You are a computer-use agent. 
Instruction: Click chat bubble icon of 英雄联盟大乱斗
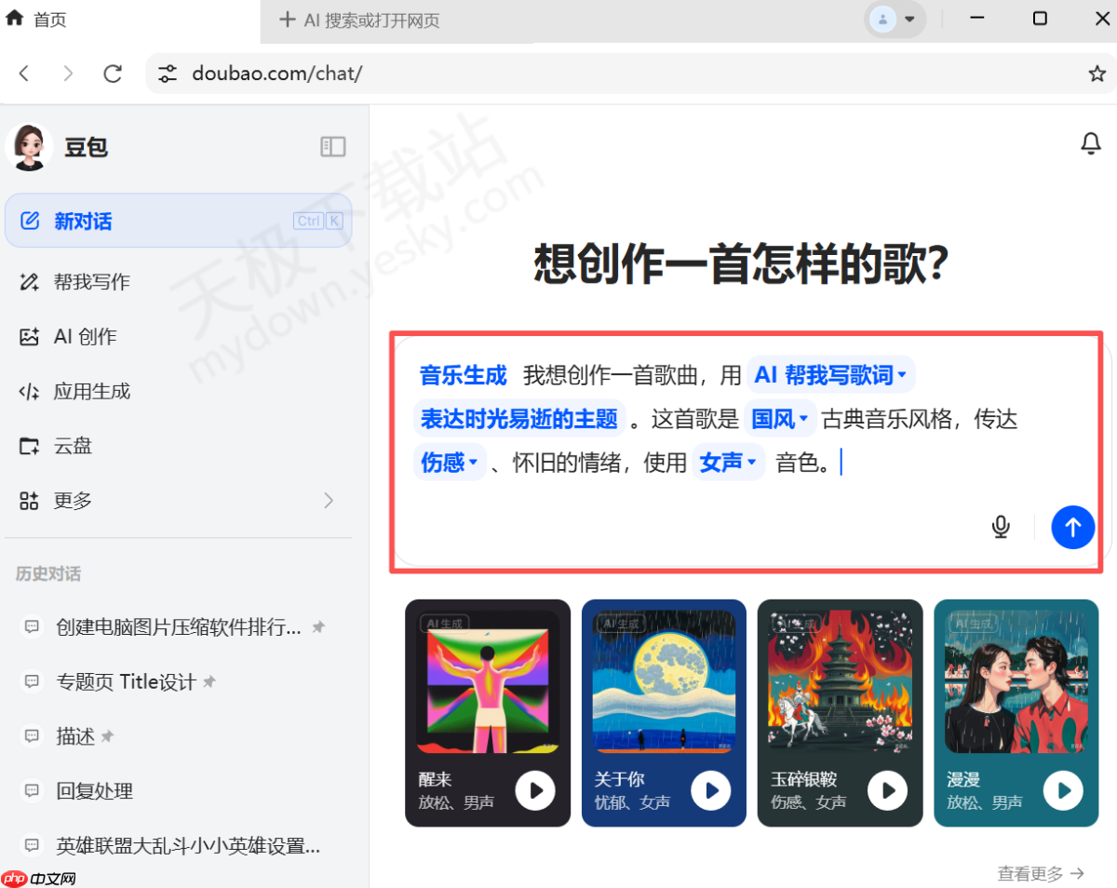(x=32, y=846)
